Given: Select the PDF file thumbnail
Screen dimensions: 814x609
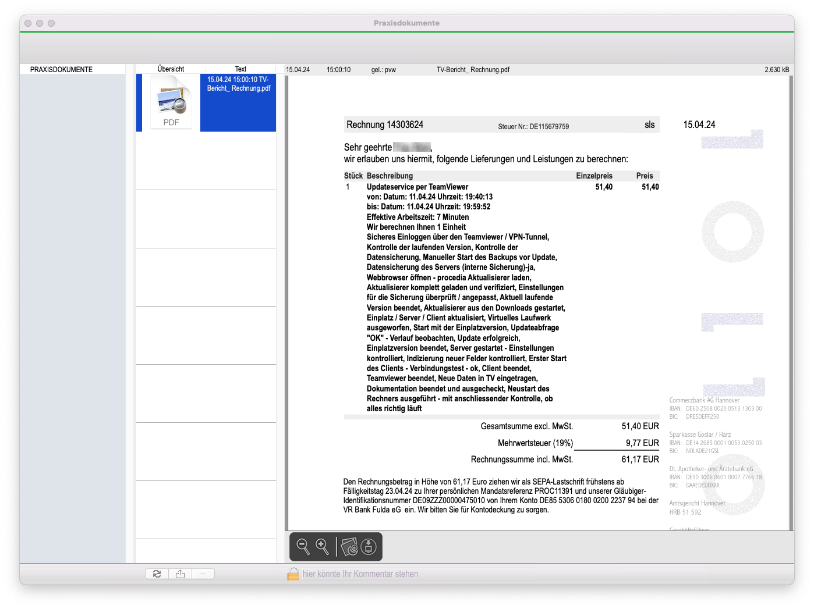Looking at the screenshot, I should [x=171, y=102].
